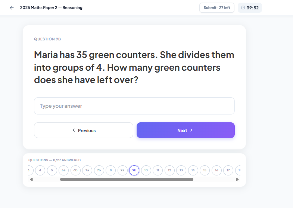
Task: Open question 7b in navigator
Action: (99, 170)
